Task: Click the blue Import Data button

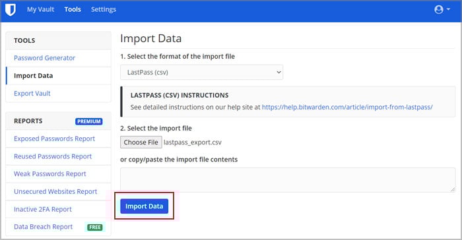Action: (144, 206)
